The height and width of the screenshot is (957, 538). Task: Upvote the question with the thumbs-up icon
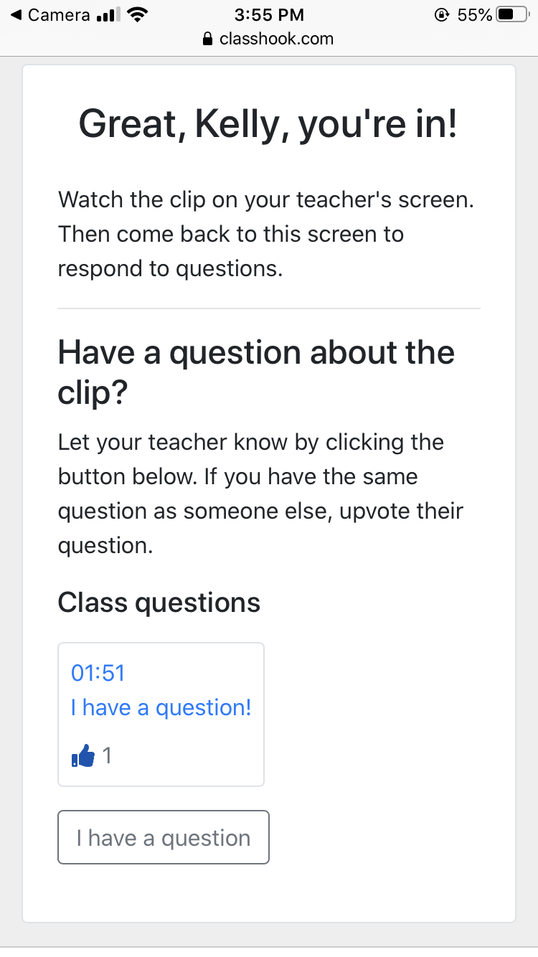83,756
